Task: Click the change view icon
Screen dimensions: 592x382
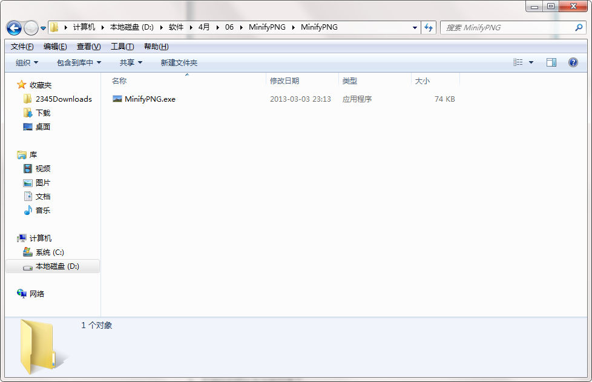Action: (x=518, y=62)
